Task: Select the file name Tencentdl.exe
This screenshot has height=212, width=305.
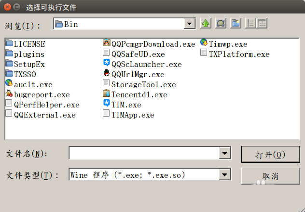Action: (139, 95)
